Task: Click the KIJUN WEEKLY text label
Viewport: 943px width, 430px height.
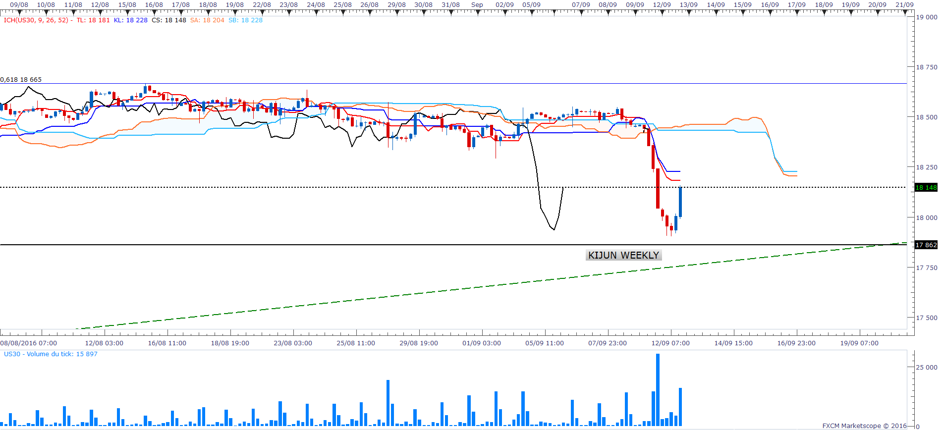Action: [x=623, y=255]
